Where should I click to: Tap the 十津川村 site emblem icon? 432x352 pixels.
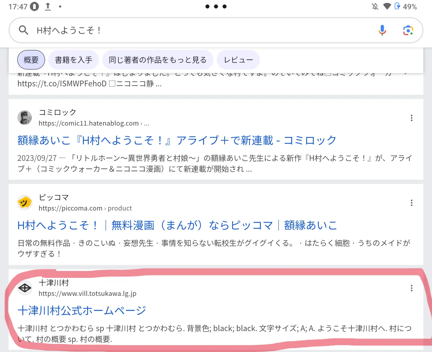point(25,288)
